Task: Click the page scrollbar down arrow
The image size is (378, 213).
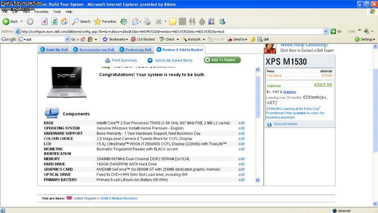Action: (375, 204)
